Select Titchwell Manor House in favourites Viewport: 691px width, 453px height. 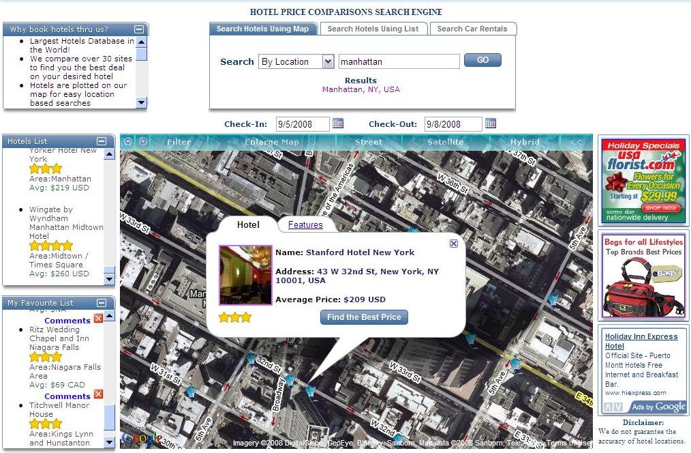(59, 410)
